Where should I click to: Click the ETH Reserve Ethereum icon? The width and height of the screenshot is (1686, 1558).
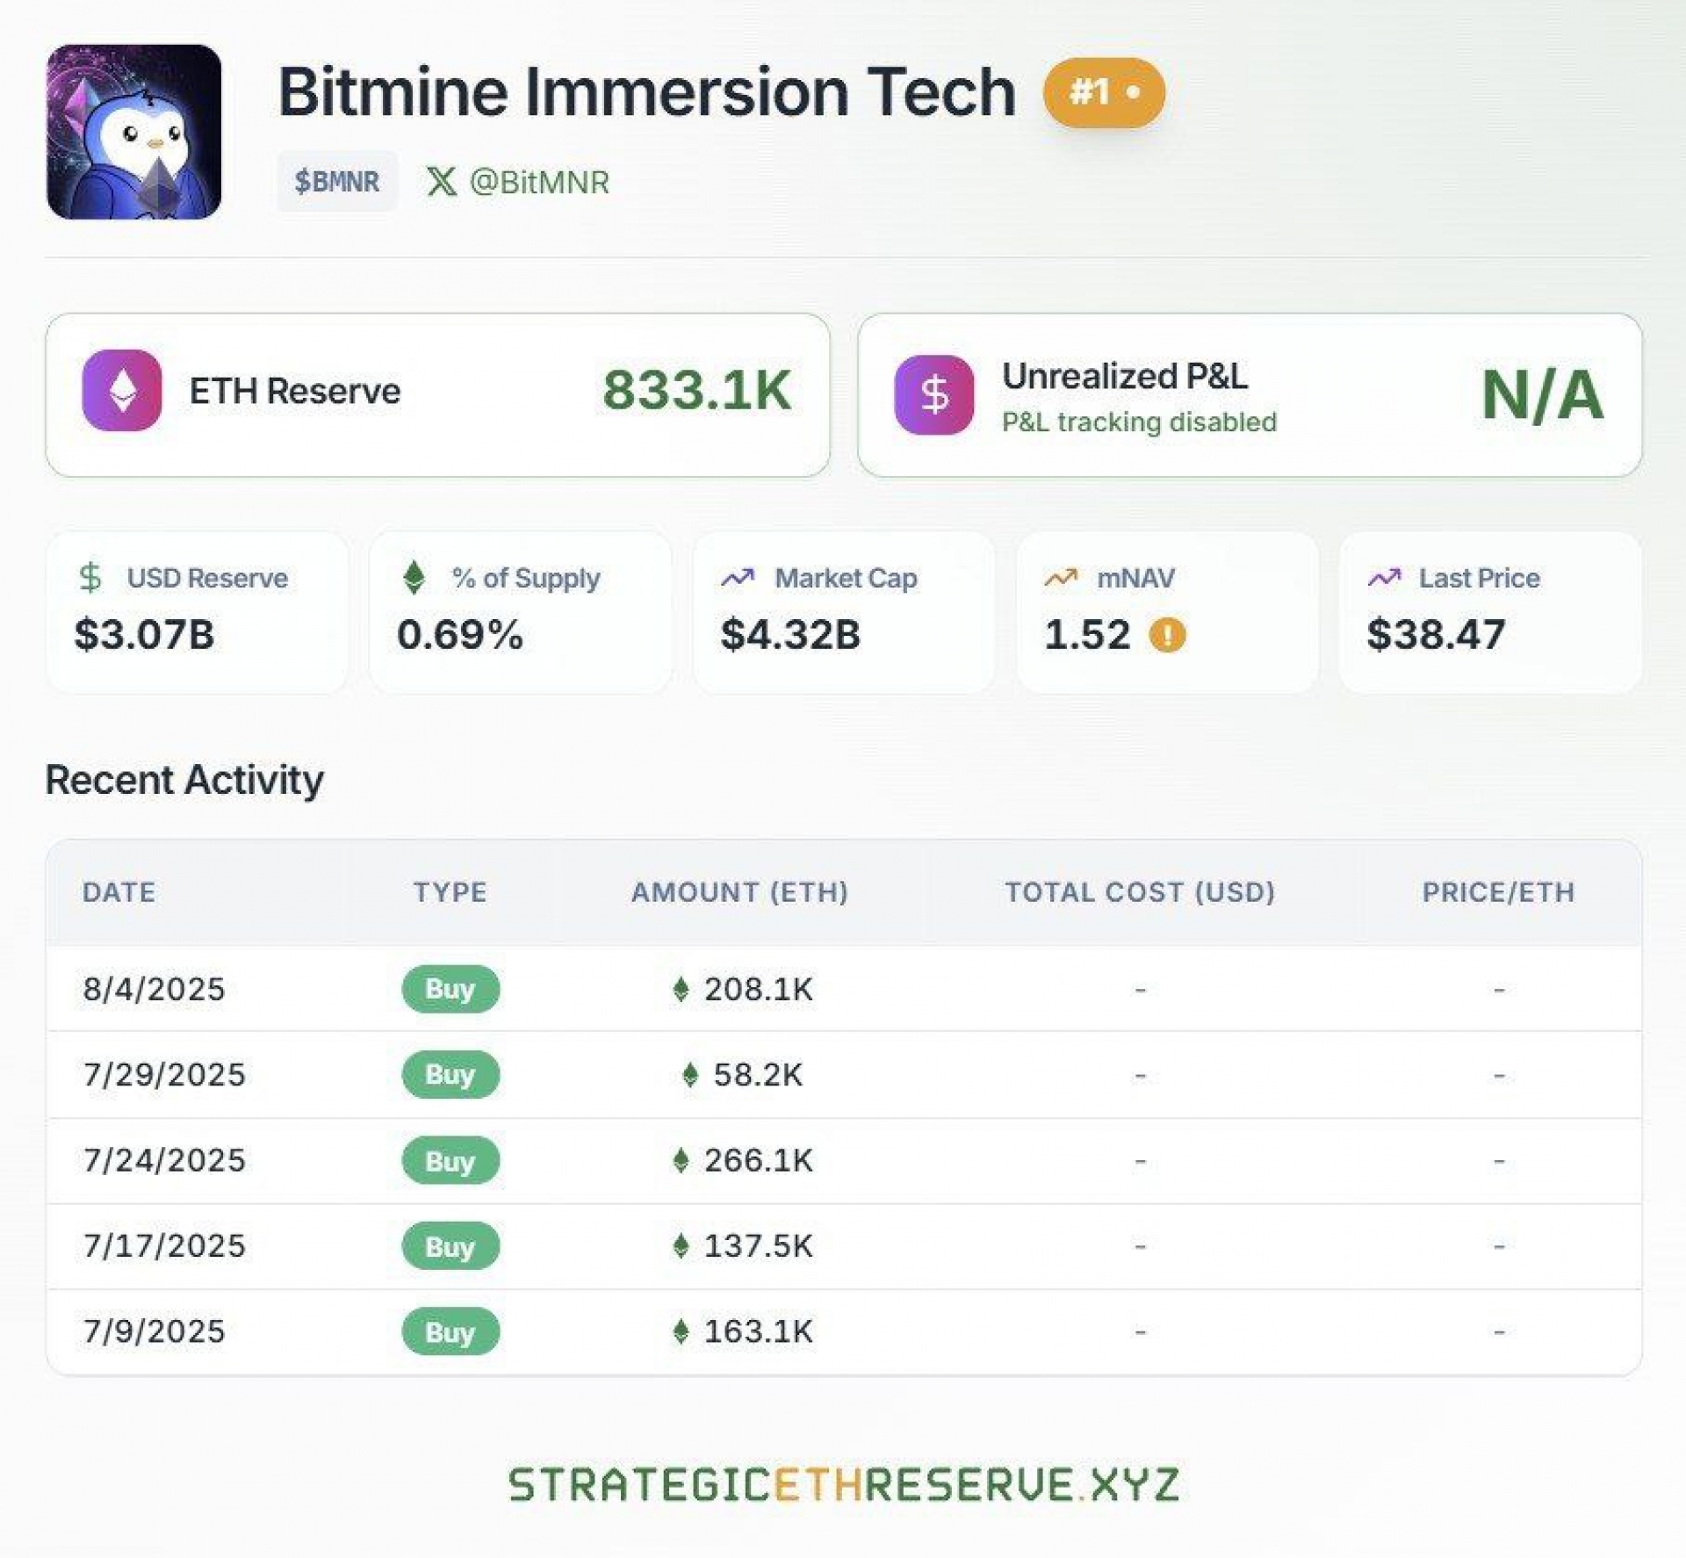[x=122, y=391]
